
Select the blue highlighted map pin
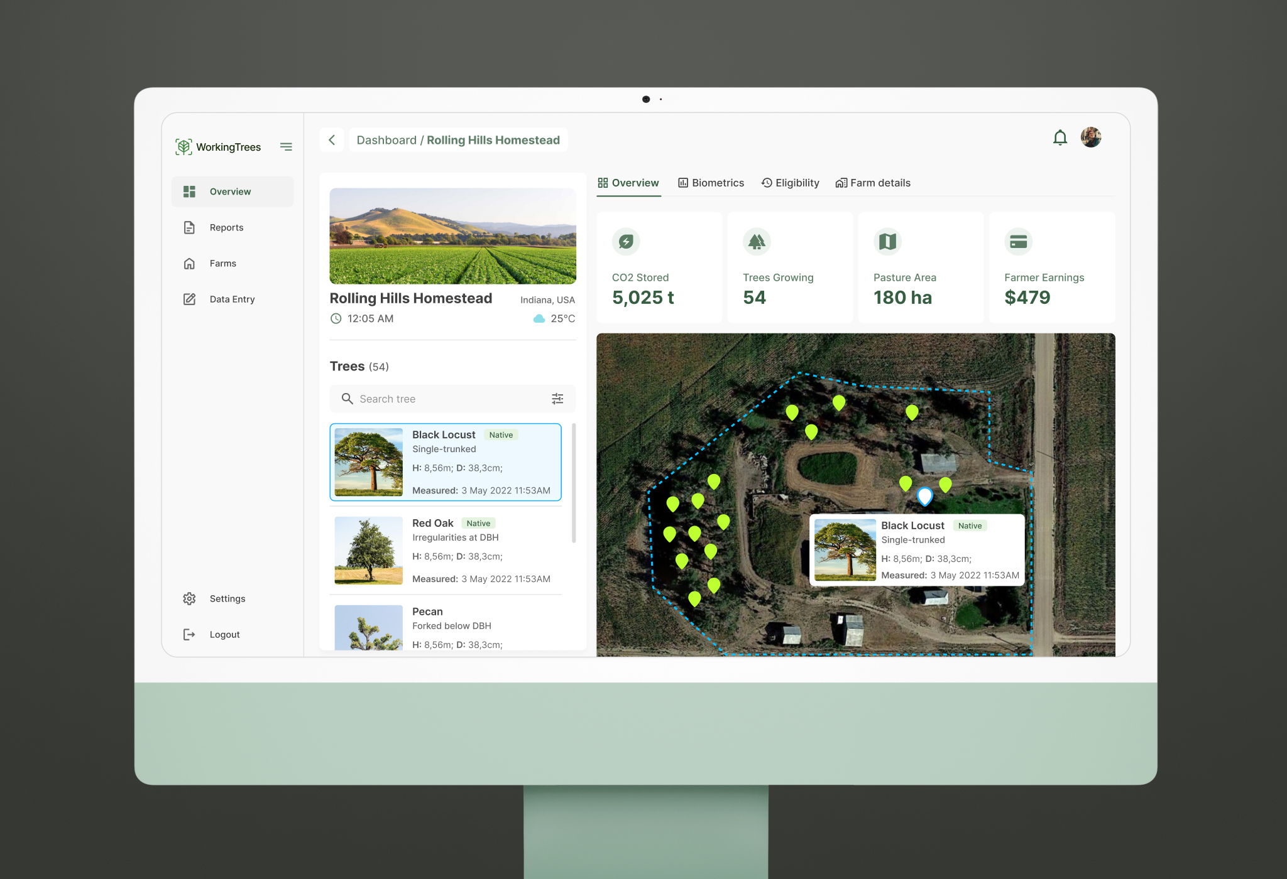924,496
